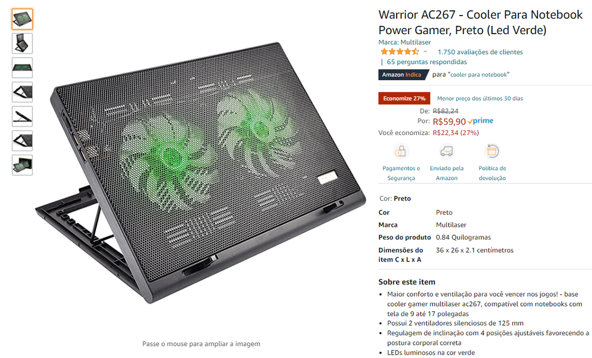Click the Pagamentos e Segurança lock icon

point(401,151)
